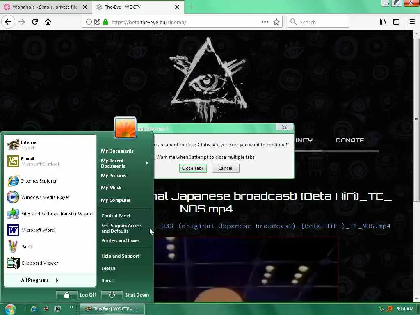Screen dimensions: 420x315
Task: Click the tracking protection shield icon
Action: click(x=97, y=22)
